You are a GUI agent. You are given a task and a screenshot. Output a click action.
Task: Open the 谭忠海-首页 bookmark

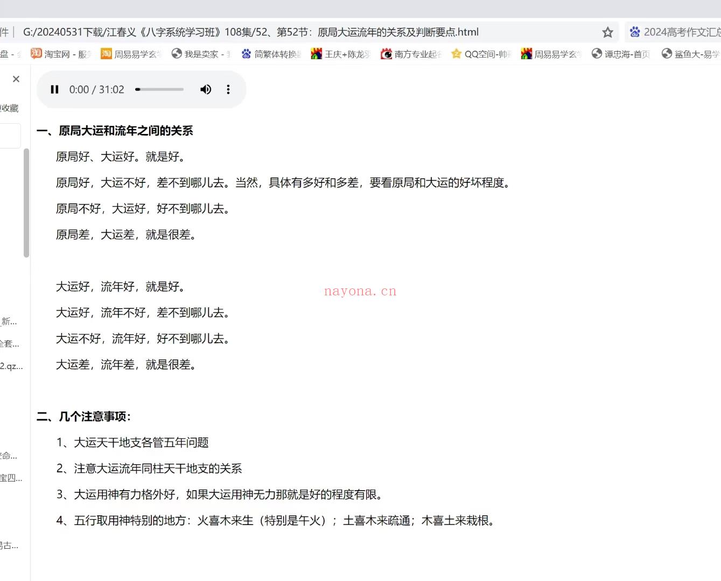tap(621, 54)
